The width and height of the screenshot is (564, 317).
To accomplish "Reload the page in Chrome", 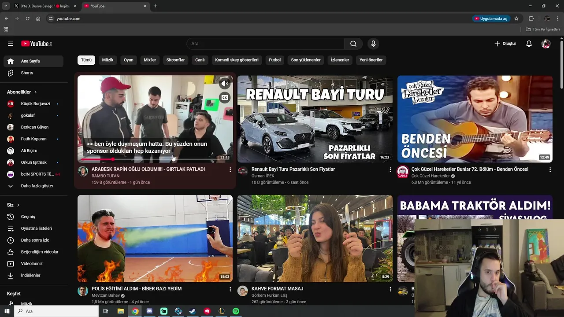I will tap(27, 18).
